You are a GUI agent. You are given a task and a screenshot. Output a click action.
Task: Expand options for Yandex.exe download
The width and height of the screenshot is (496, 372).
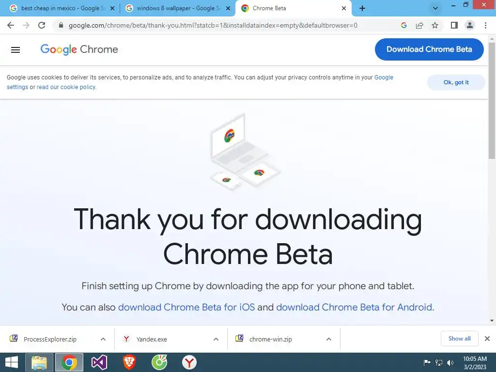tap(216, 339)
